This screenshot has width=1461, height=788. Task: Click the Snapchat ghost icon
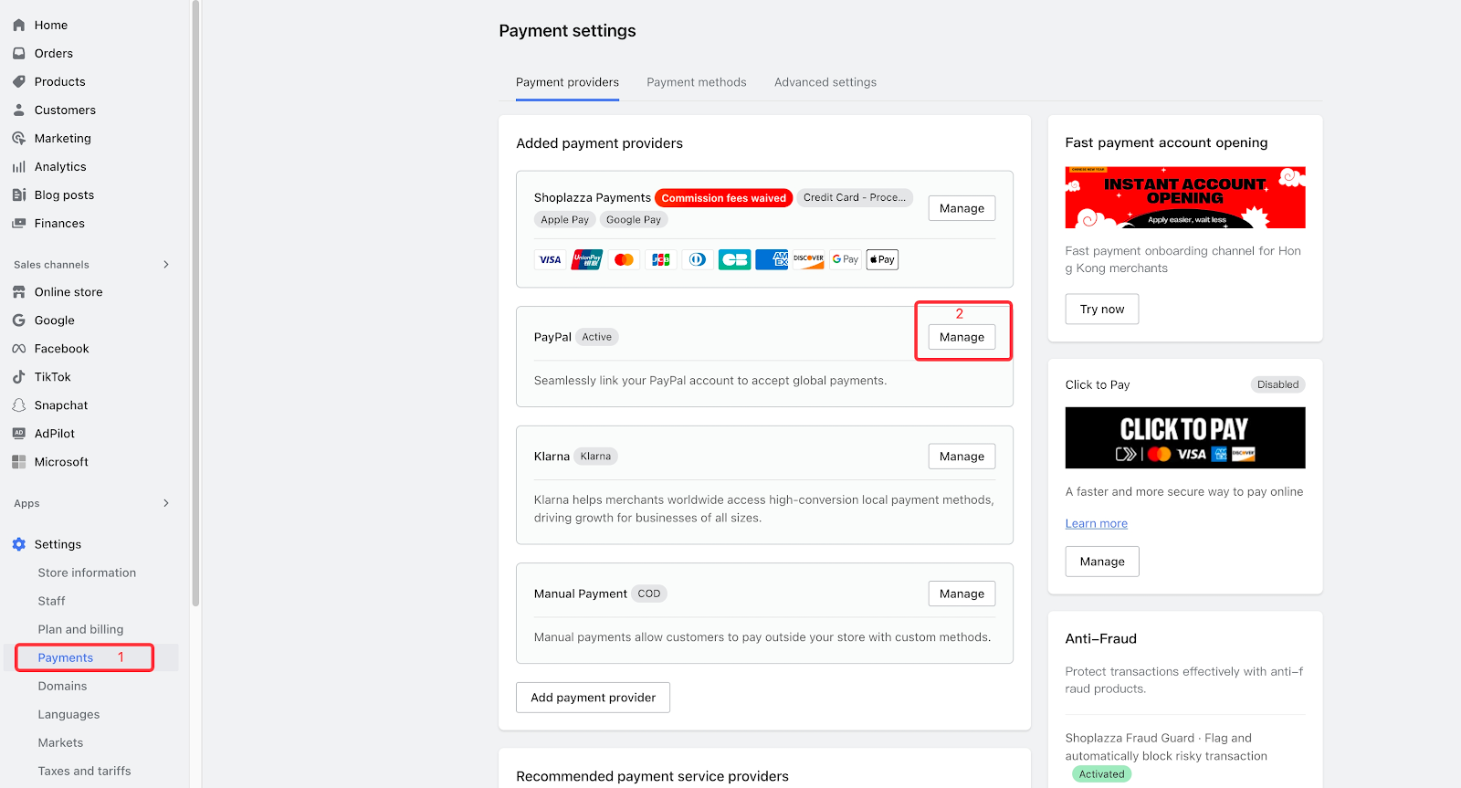click(19, 405)
